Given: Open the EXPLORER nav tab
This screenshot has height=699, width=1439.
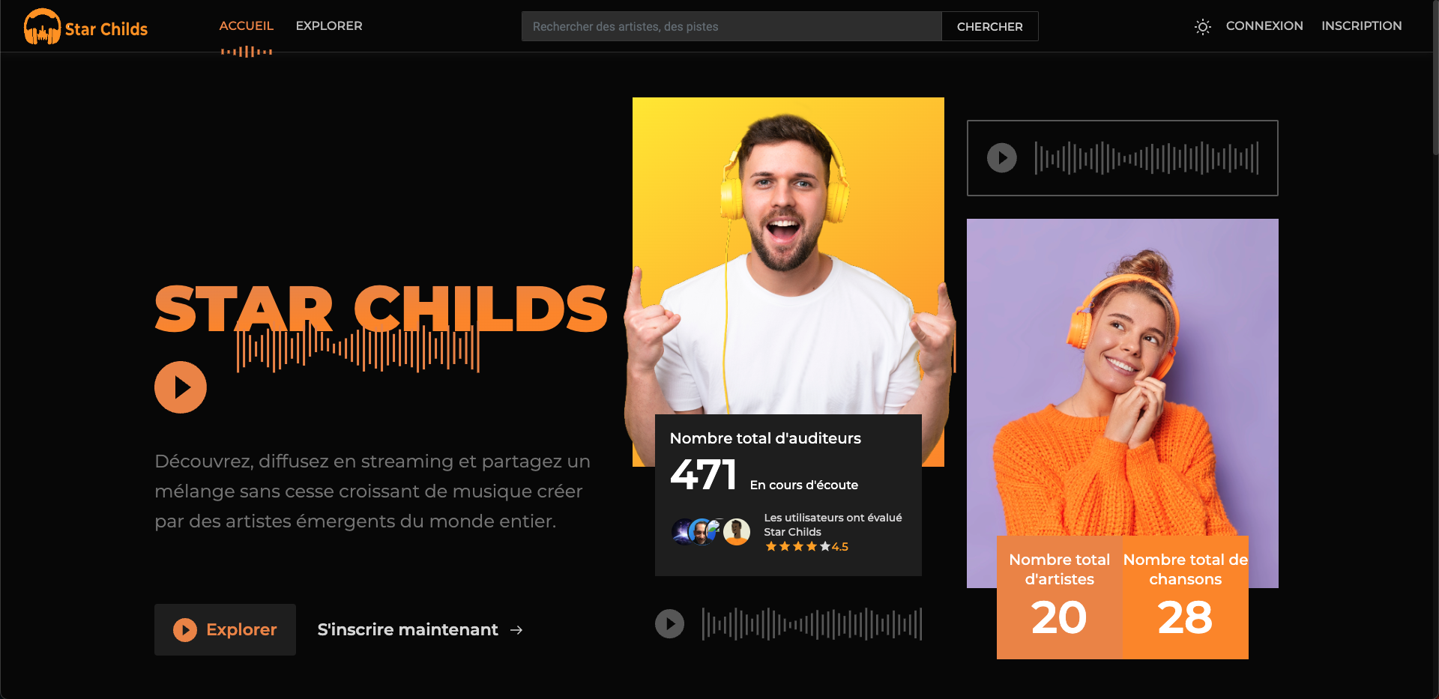Looking at the screenshot, I should [x=329, y=25].
